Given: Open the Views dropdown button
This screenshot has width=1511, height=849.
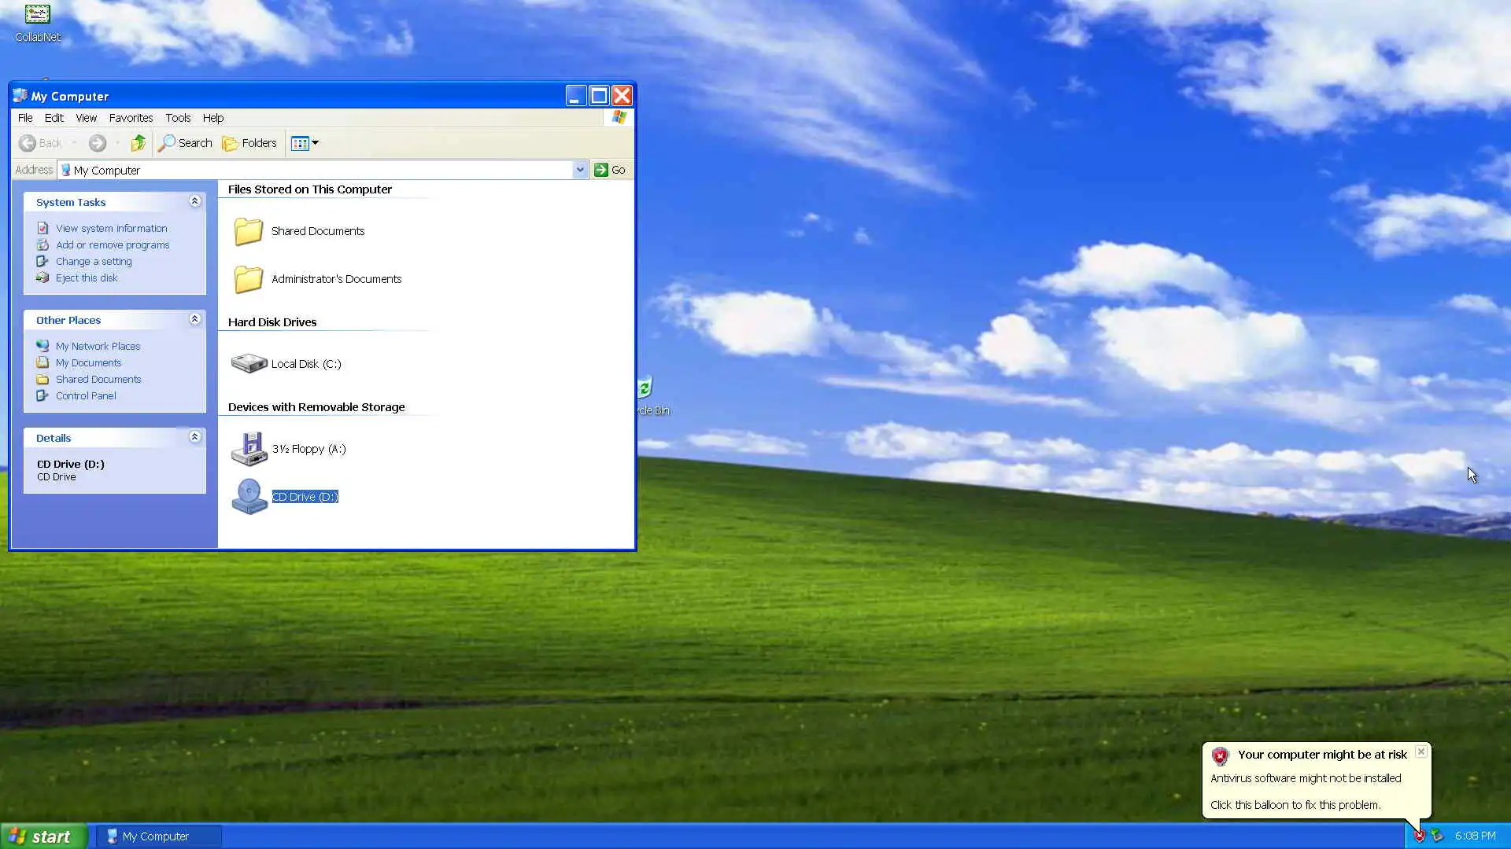Looking at the screenshot, I should tap(305, 143).
